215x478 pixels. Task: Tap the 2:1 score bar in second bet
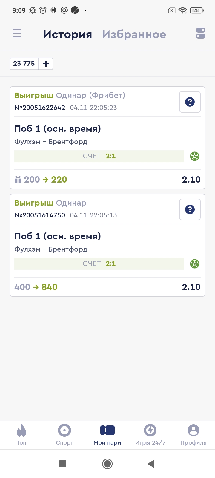[99, 264]
